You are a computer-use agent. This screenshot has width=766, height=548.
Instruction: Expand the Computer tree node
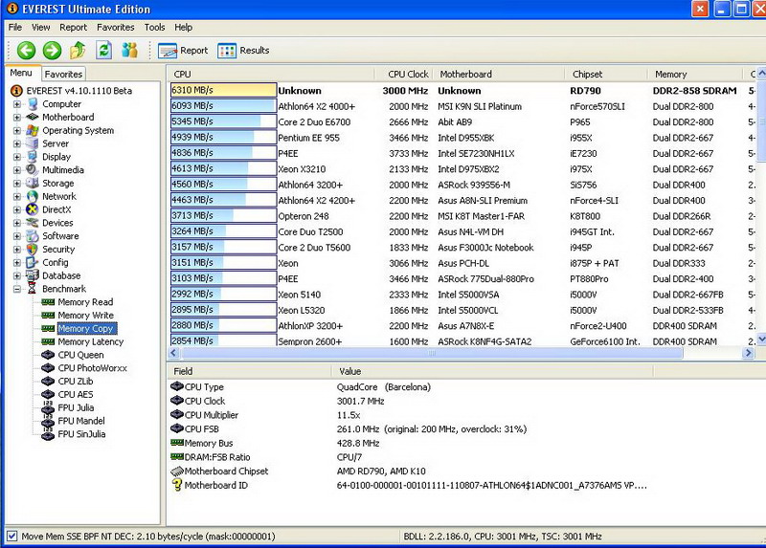point(17,104)
